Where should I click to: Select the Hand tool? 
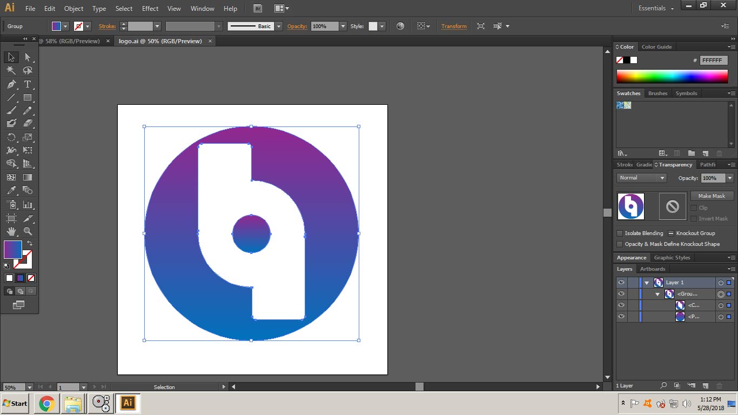pos(11,231)
